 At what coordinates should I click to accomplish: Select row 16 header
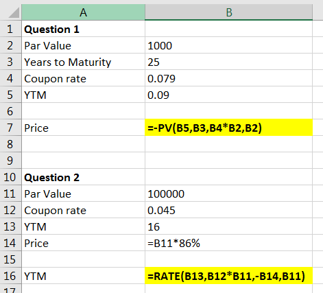click(10, 276)
